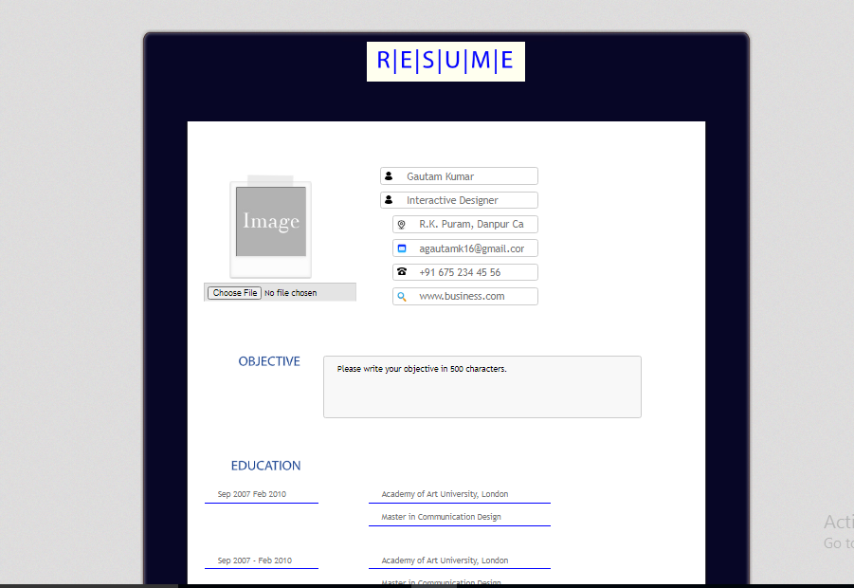This screenshot has height=588, width=854.
Task: Focus the agautamk16@gmail email field
Action: [x=465, y=248]
